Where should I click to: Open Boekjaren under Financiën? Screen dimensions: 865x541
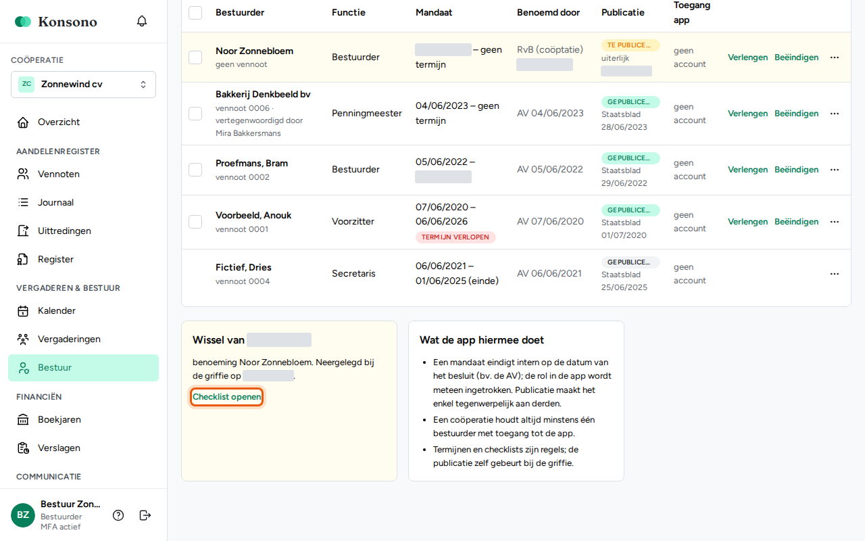click(x=83, y=420)
